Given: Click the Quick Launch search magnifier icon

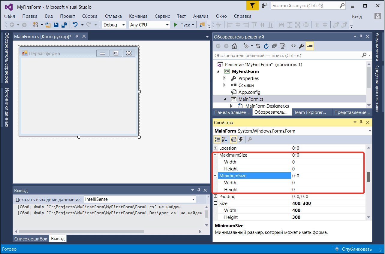Looking at the screenshot, I should pyautogui.click(x=342, y=5).
